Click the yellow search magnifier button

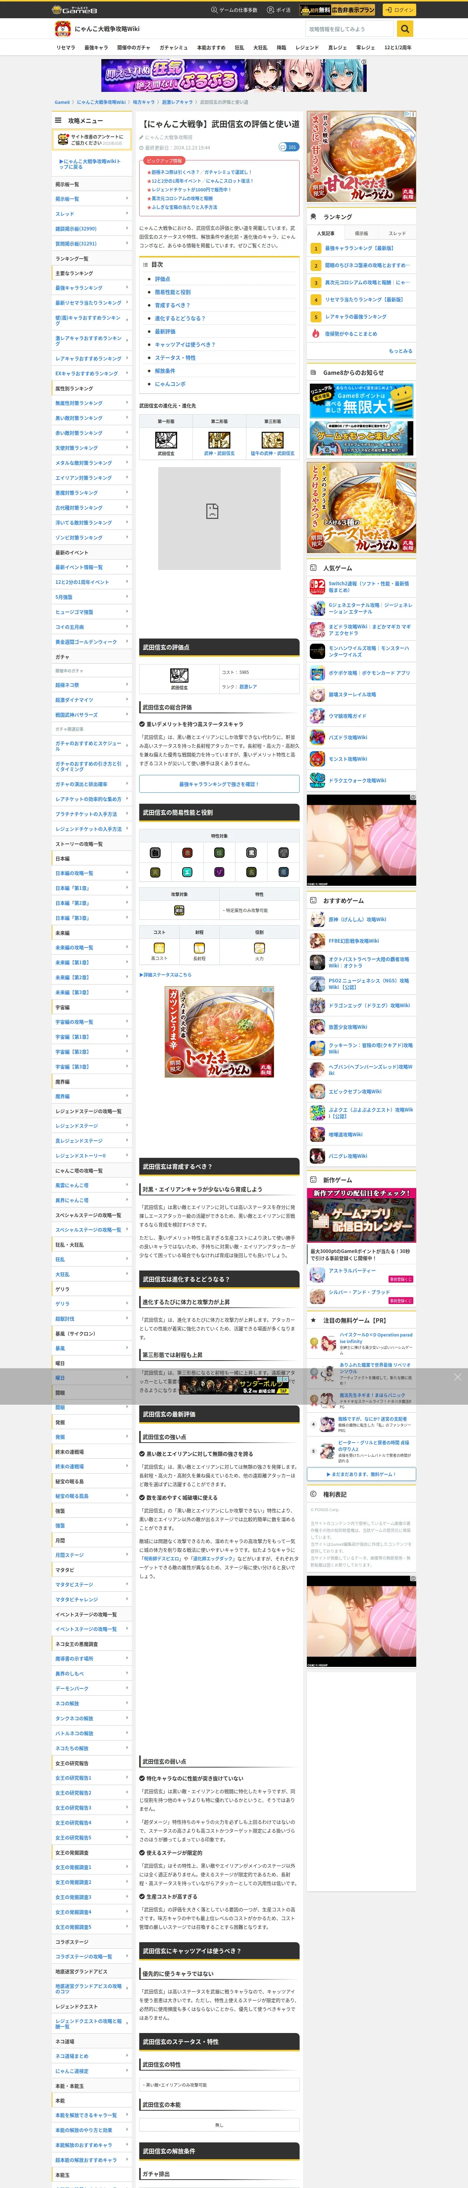(405, 29)
